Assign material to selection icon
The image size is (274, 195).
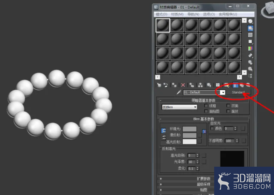click(x=174, y=85)
